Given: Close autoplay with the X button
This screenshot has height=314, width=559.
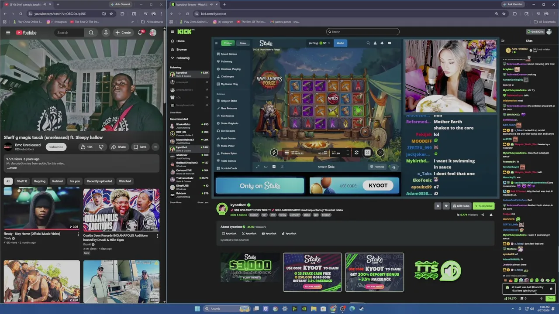Looking at the screenshot, I should tap(380, 153).
